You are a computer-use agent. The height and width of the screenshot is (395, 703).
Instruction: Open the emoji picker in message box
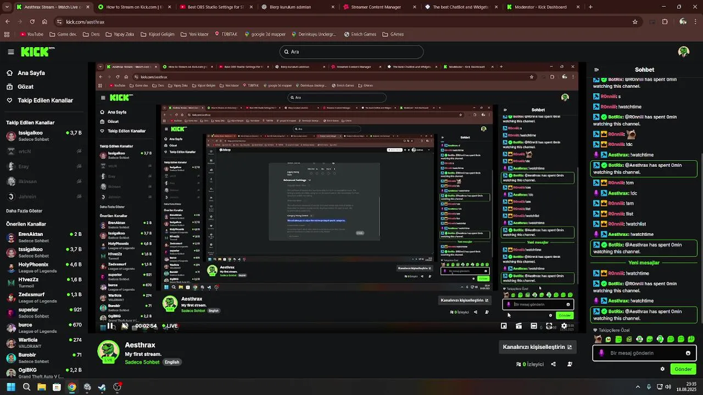click(x=688, y=353)
